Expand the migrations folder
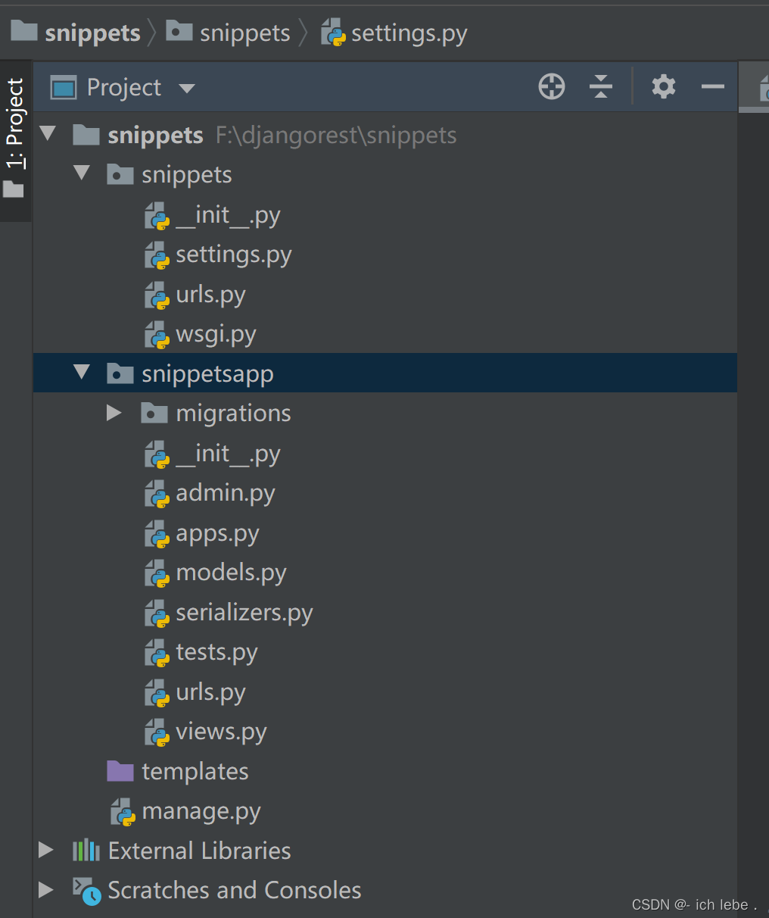This screenshot has width=769, height=918. (x=114, y=413)
